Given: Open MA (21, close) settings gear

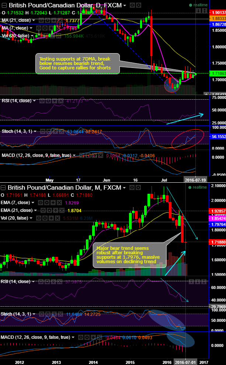Looking at the screenshot, I should coord(47,20).
